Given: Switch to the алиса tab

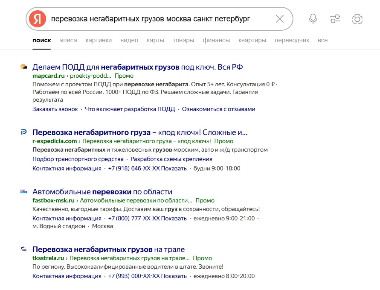Looking at the screenshot, I should 68,40.
